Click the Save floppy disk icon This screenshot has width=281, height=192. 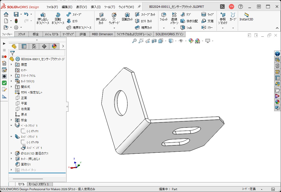point(16,14)
